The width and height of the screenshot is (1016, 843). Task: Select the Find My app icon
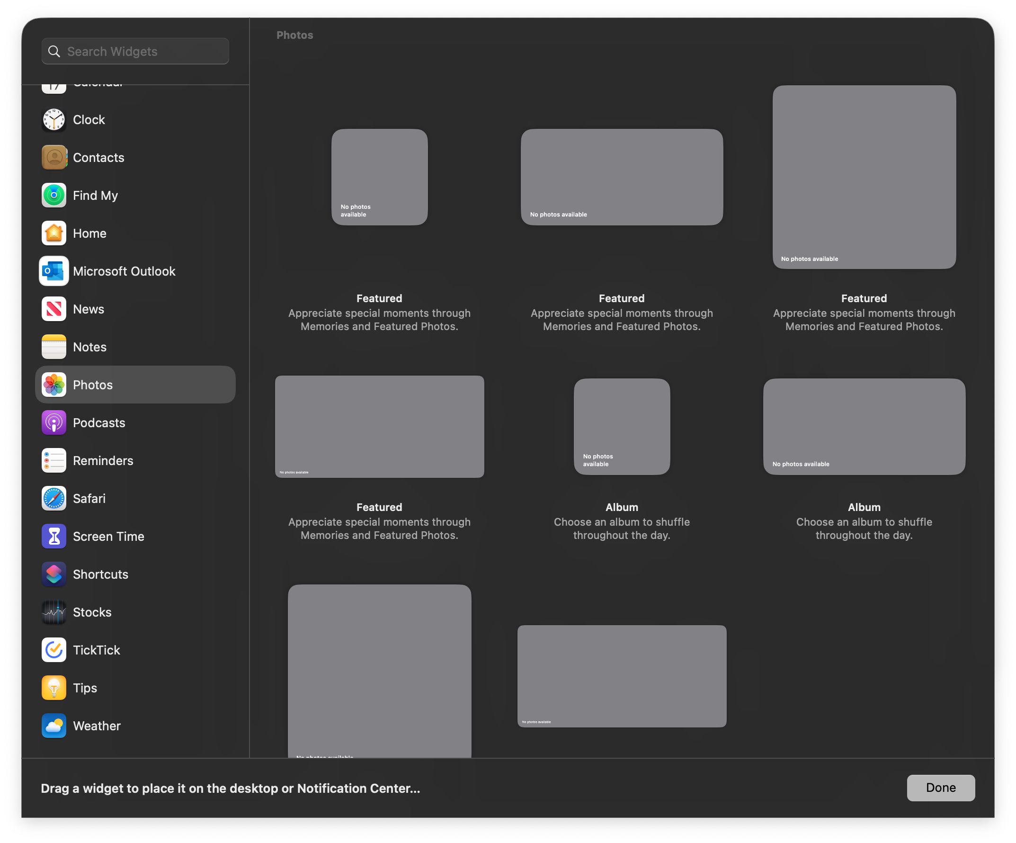point(53,195)
